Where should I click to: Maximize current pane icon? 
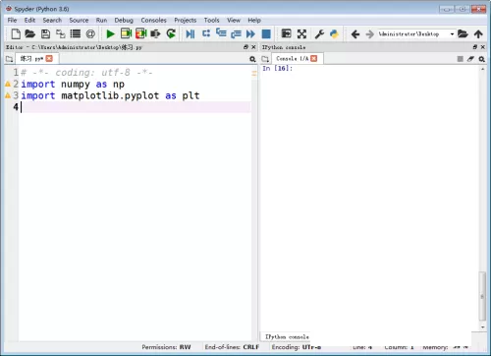point(287,33)
